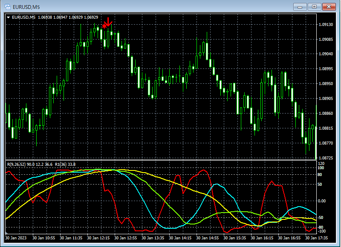Expand the triangle beside EURUSD,M5 label
This screenshot has width=341, height=247.
9,17
